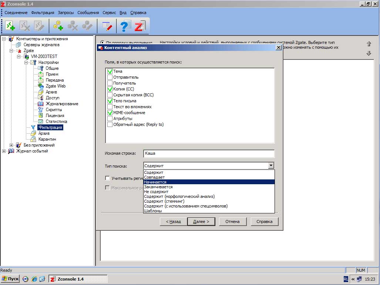Click the add connection toolbar icon
The width and height of the screenshot is (380, 285).
(x=10, y=25)
